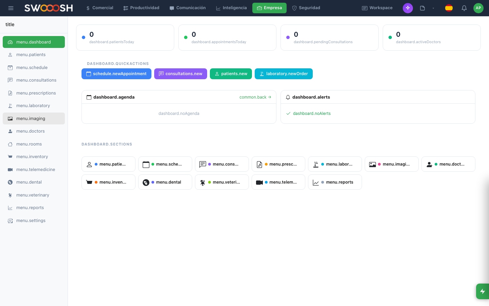The image size is (489, 306).
Task: Follow the common.back link in agenda
Action: pyautogui.click(x=255, y=97)
